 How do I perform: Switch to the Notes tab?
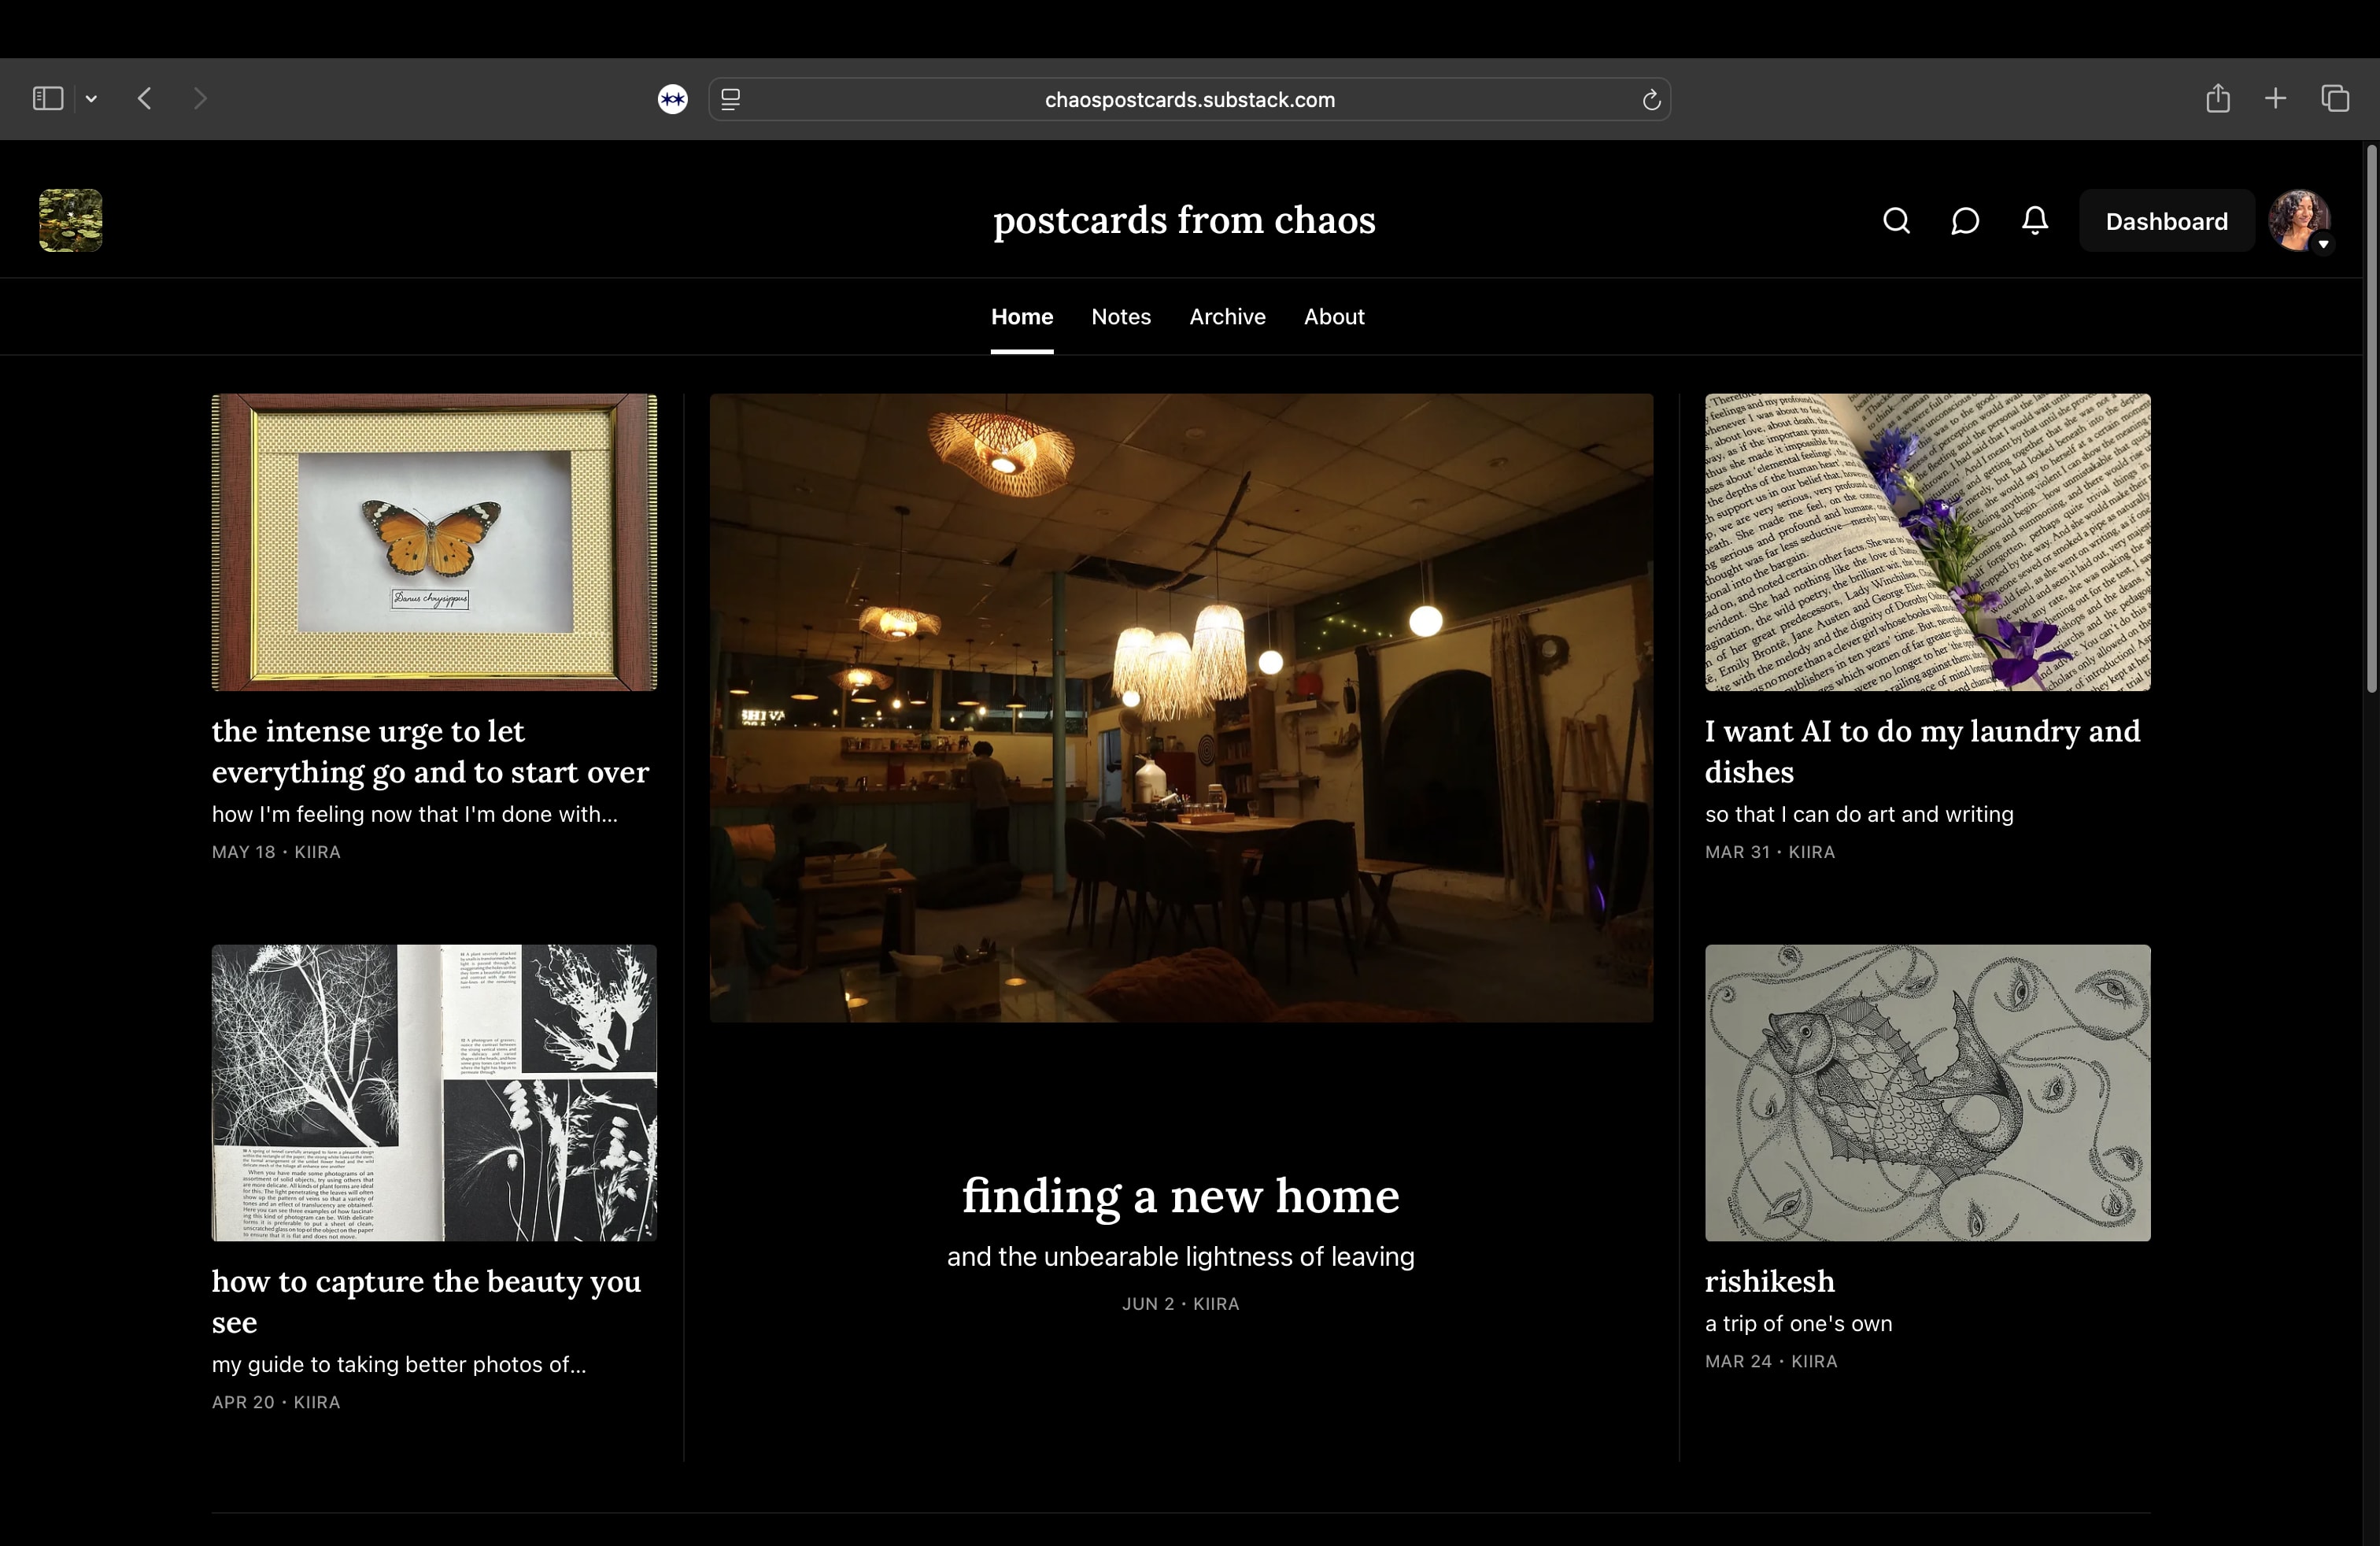point(1121,316)
